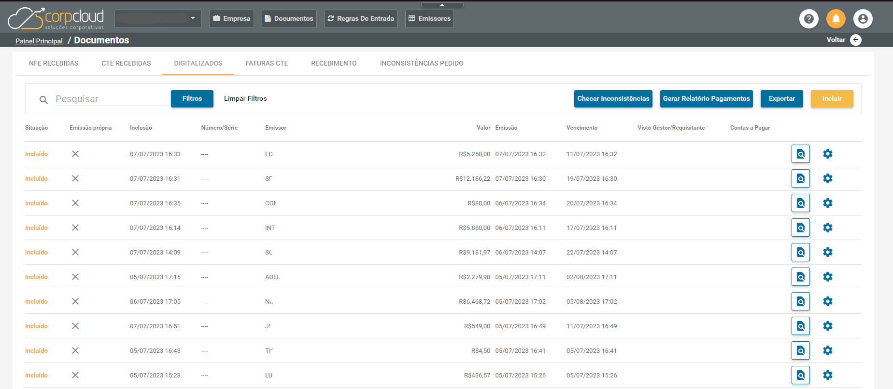The height and width of the screenshot is (389, 893).
Task: Select the DIGITALIZADOS tab
Action: pos(198,63)
